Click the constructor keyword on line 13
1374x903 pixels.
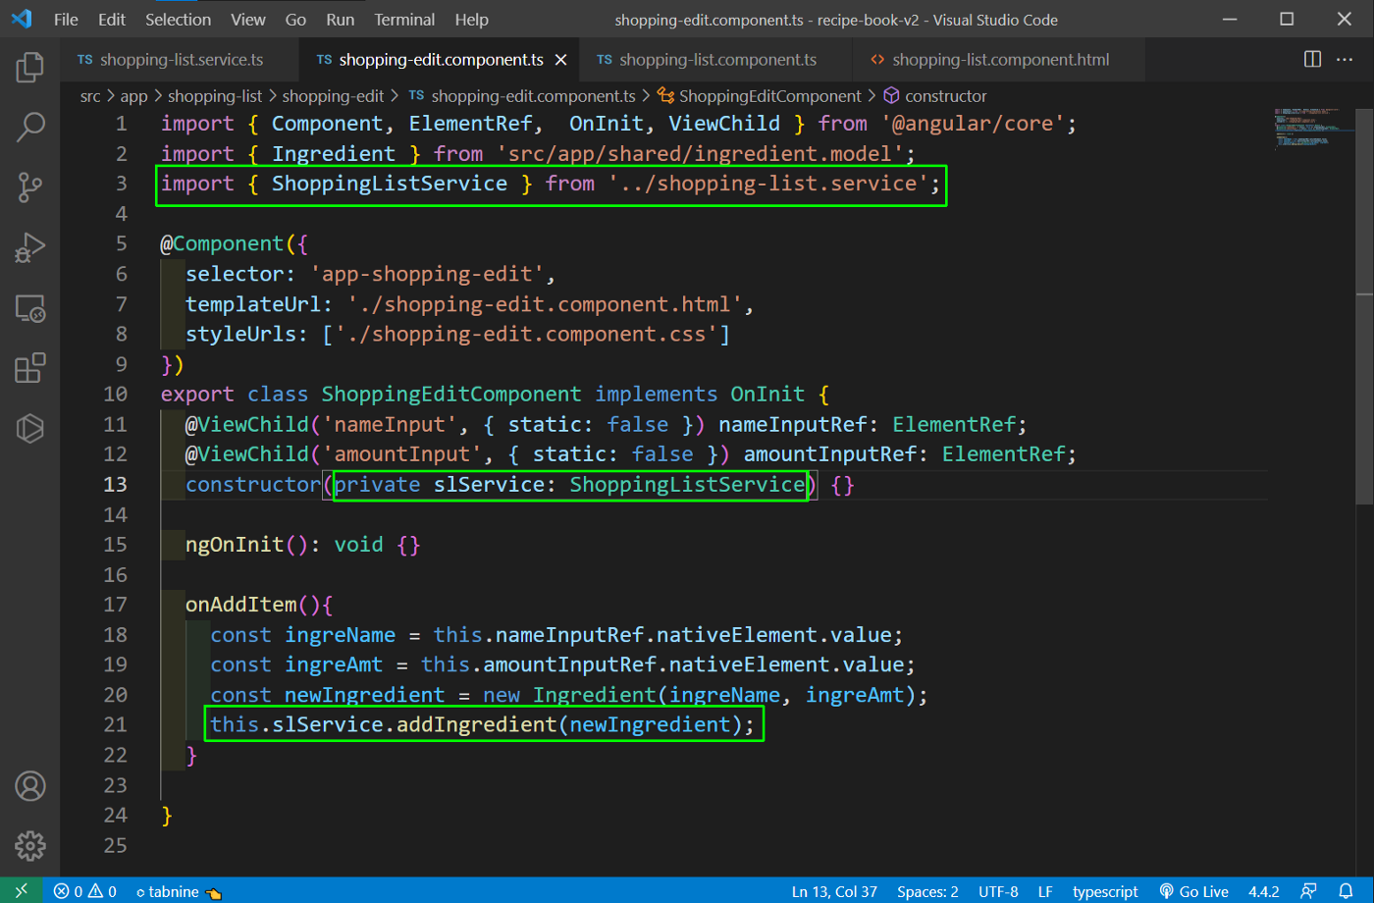coord(253,484)
